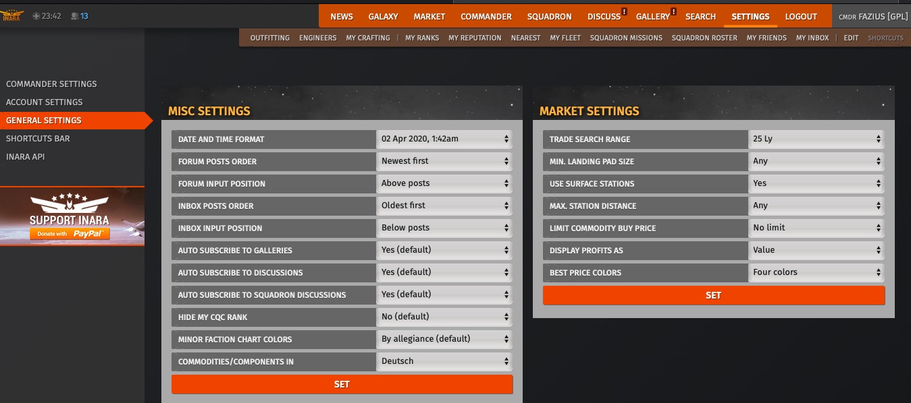This screenshot has height=403, width=911.
Task: Open Account Settings in the sidebar
Action: pyautogui.click(x=45, y=102)
